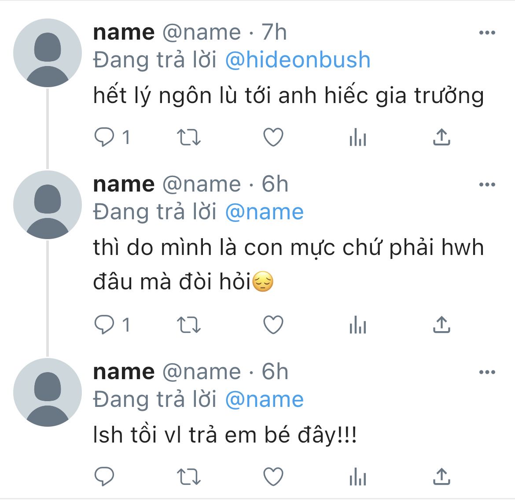Retweet the "trả em bé đây" tweet

(x=188, y=476)
